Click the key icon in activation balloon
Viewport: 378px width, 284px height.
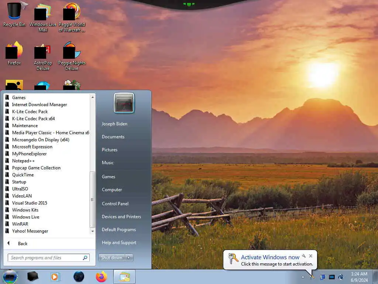pyautogui.click(x=233, y=258)
